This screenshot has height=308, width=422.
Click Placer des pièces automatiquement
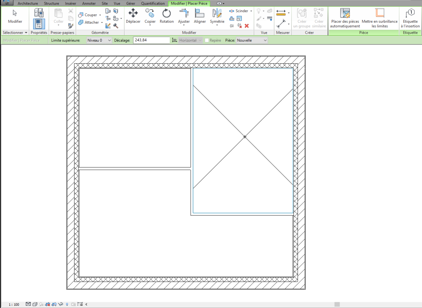click(344, 18)
